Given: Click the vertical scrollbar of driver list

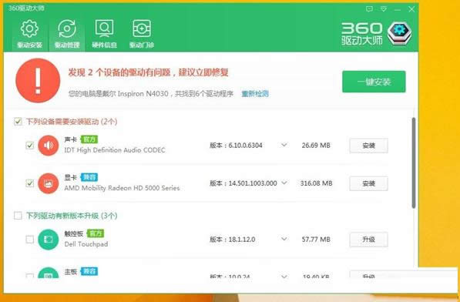Looking at the screenshot, I should 414,163.
